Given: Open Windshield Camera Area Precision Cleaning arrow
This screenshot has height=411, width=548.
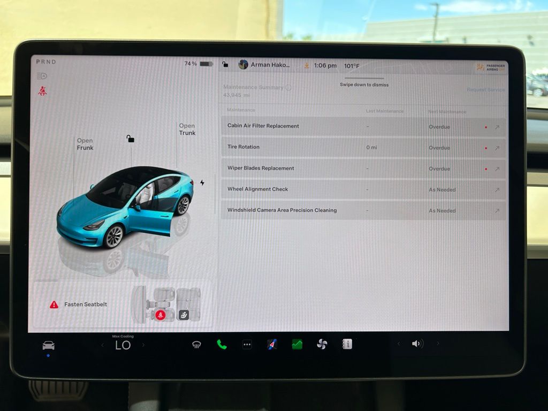Looking at the screenshot, I should [x=497, y=211].
